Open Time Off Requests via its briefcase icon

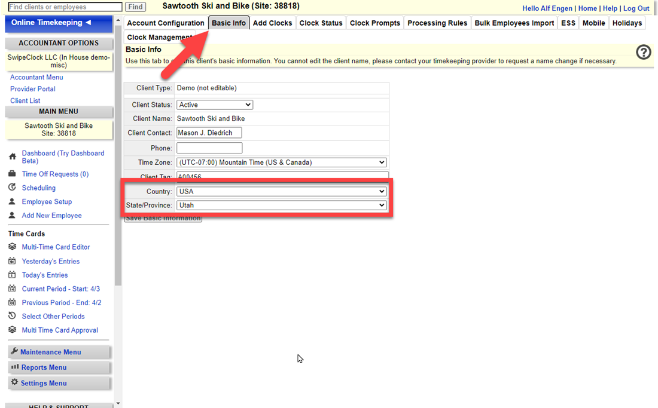pyautogui.click(x=13, y=174)
